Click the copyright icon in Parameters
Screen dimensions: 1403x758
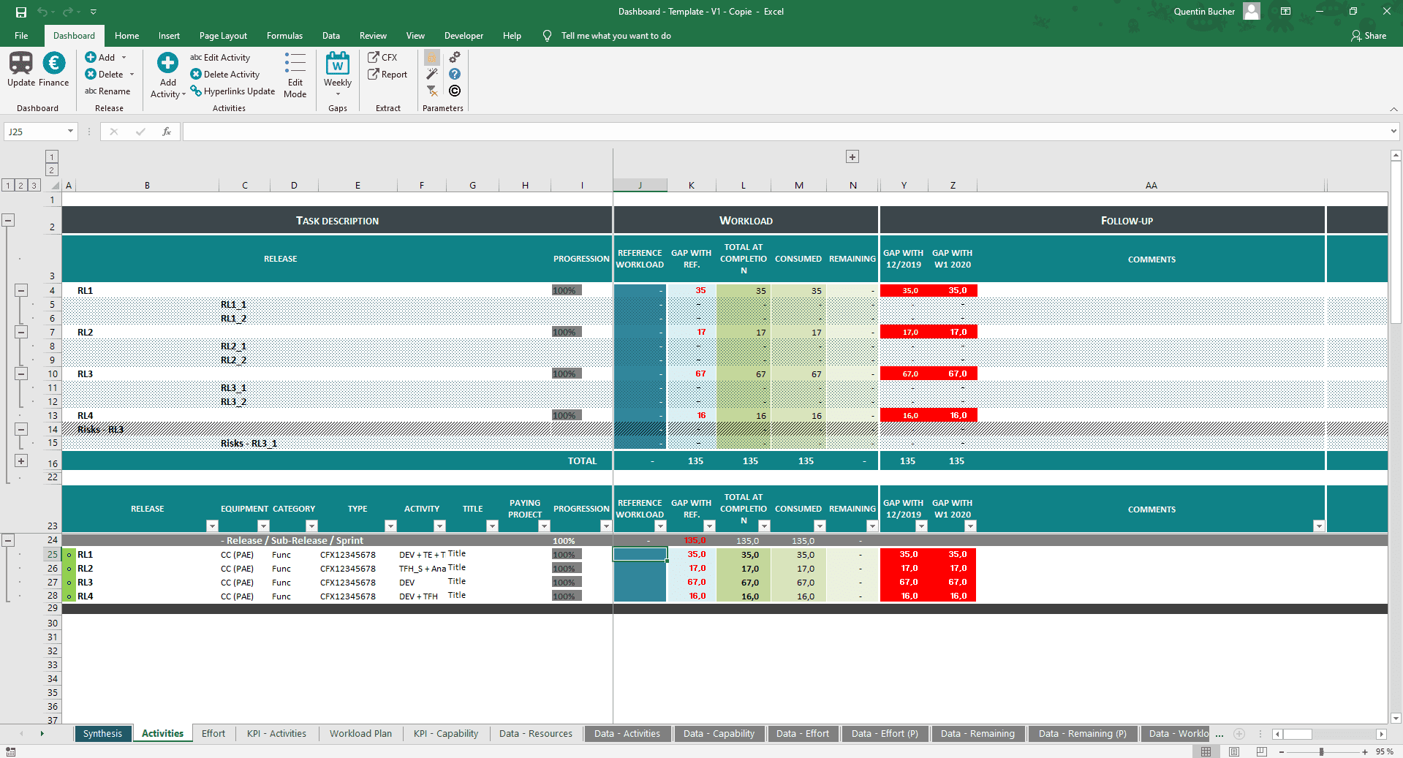(455, 91)
